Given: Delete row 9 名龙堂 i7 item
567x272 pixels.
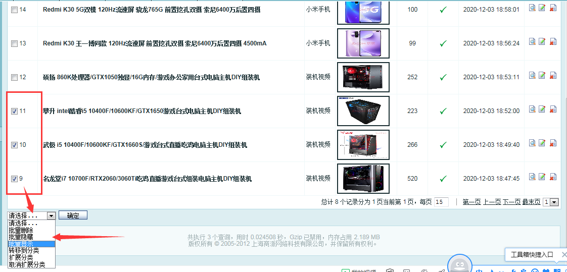Looking at the screenshot, I should [553, 177].
